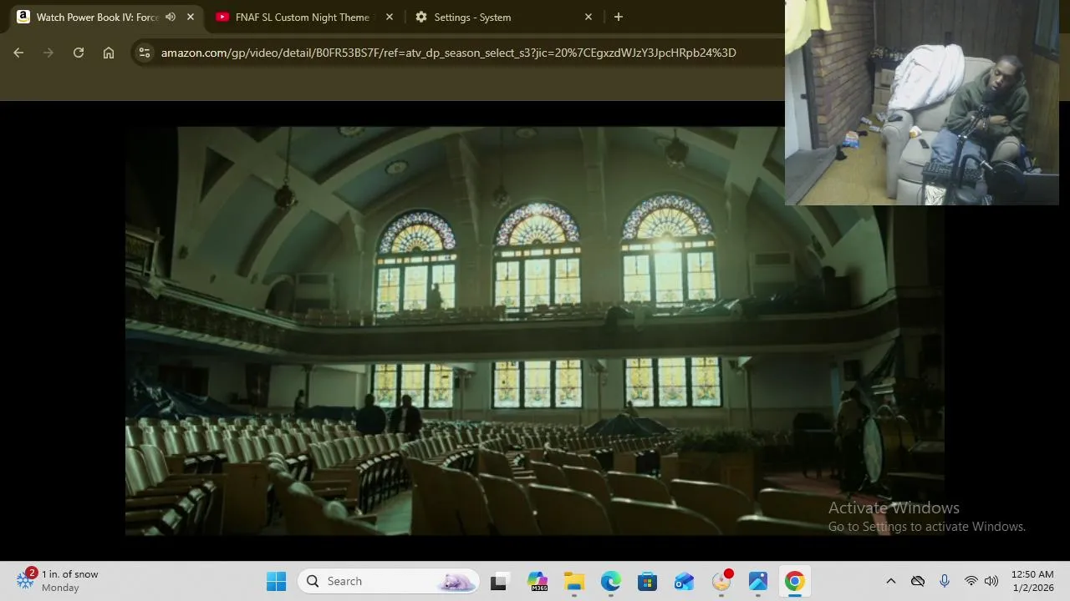The width and height of the screenshot is (1070, 601).
Task: Open the weather widget showing 1 in. of snow
Action: 59,581
